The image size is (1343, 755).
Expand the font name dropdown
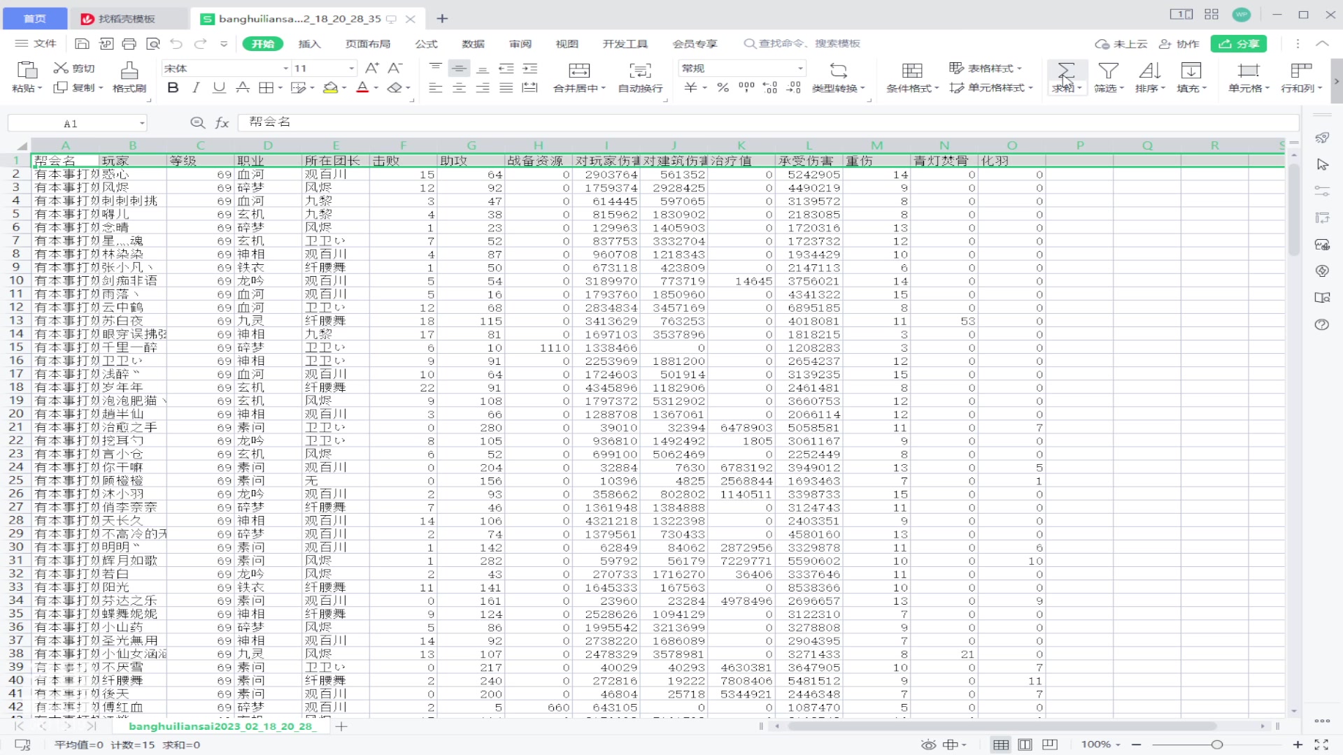coord(285,69)
